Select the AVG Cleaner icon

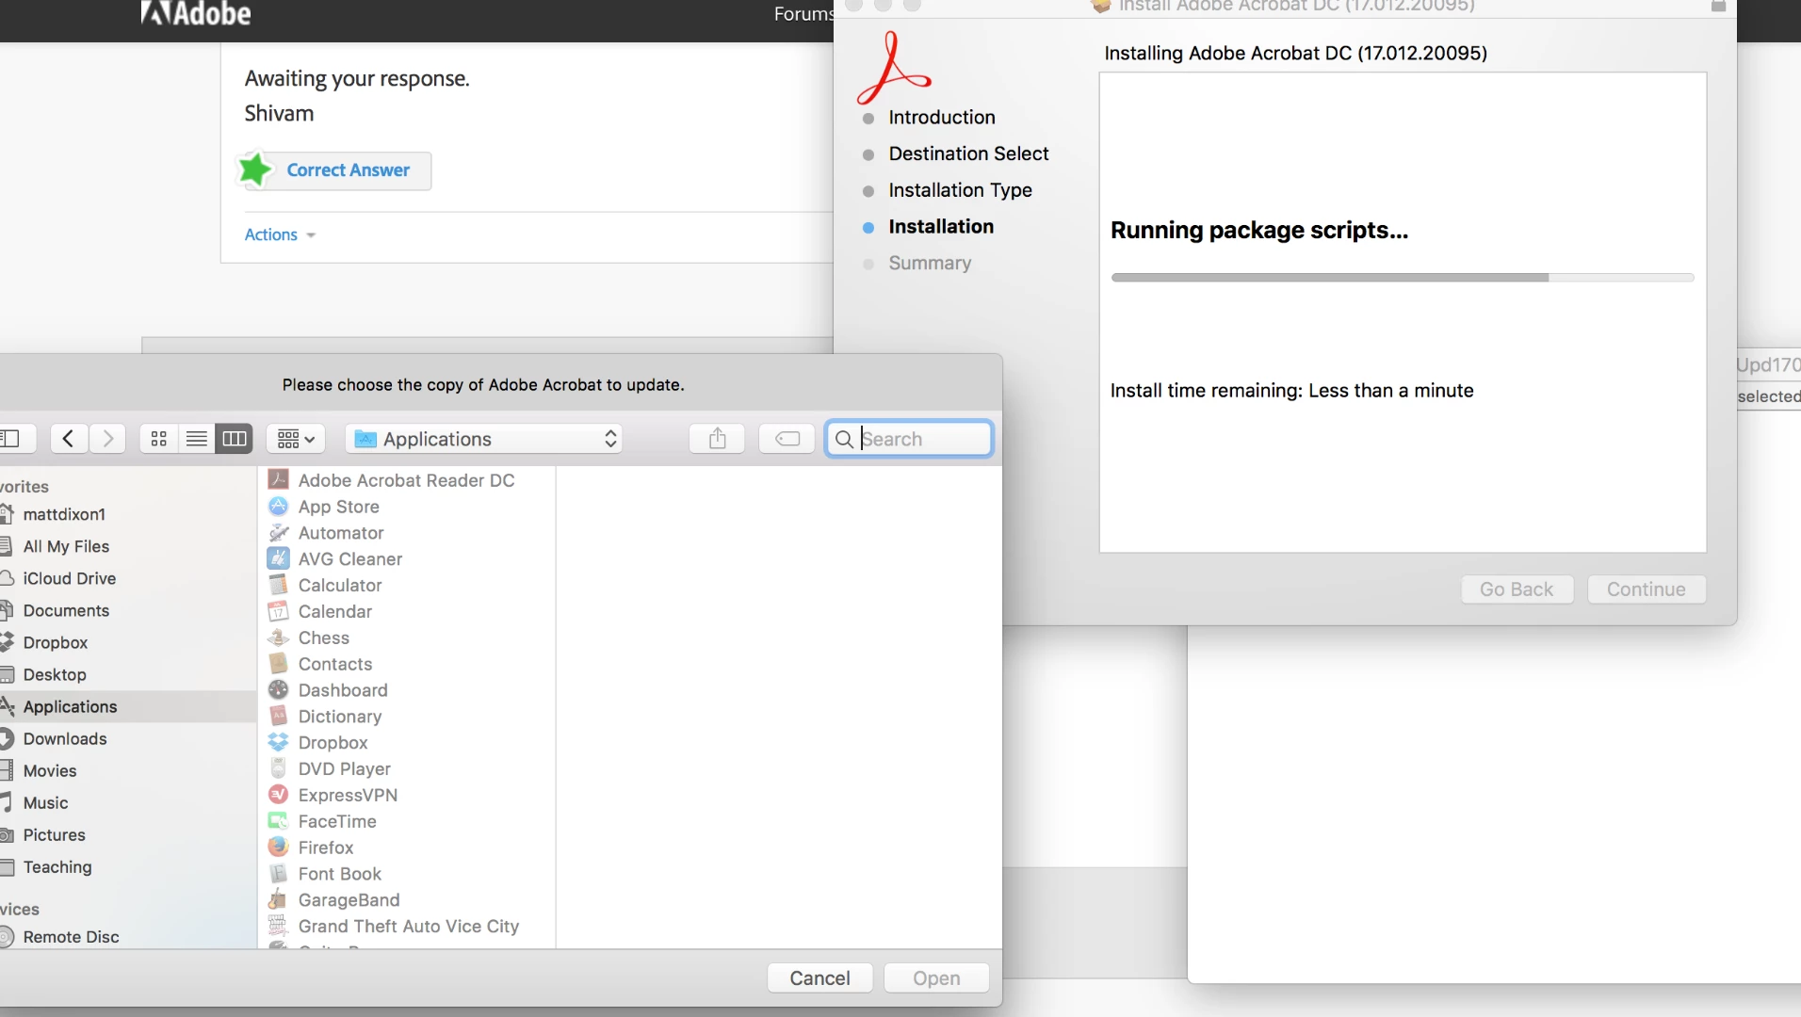click(278, 558)
